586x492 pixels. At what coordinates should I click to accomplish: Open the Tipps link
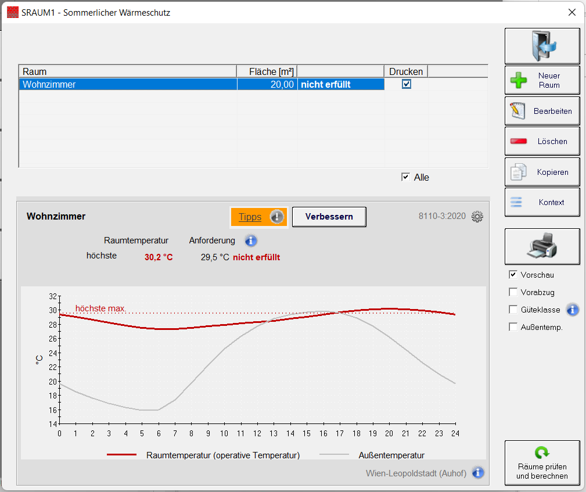[250, 217]
